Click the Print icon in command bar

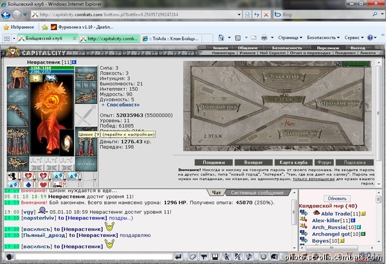point(264,38)
